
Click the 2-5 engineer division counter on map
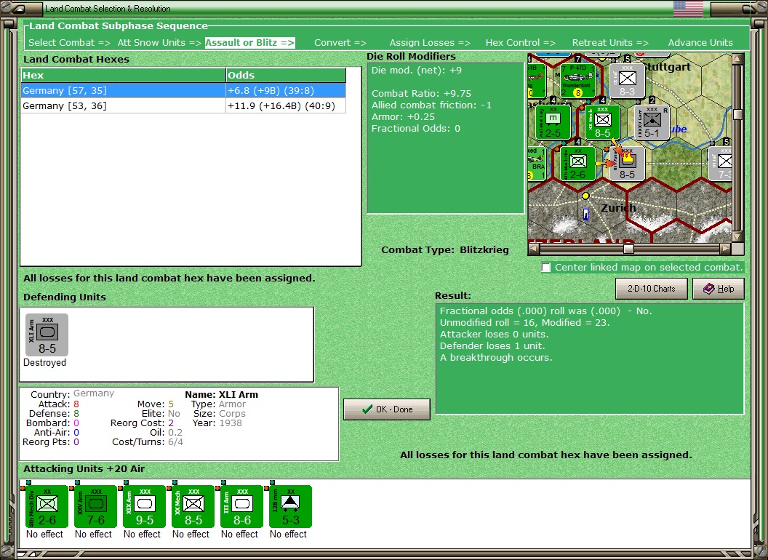(x=553, y=122)
